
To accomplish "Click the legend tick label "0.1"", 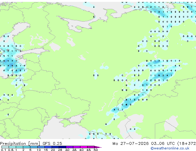I will tap(4, 150).
